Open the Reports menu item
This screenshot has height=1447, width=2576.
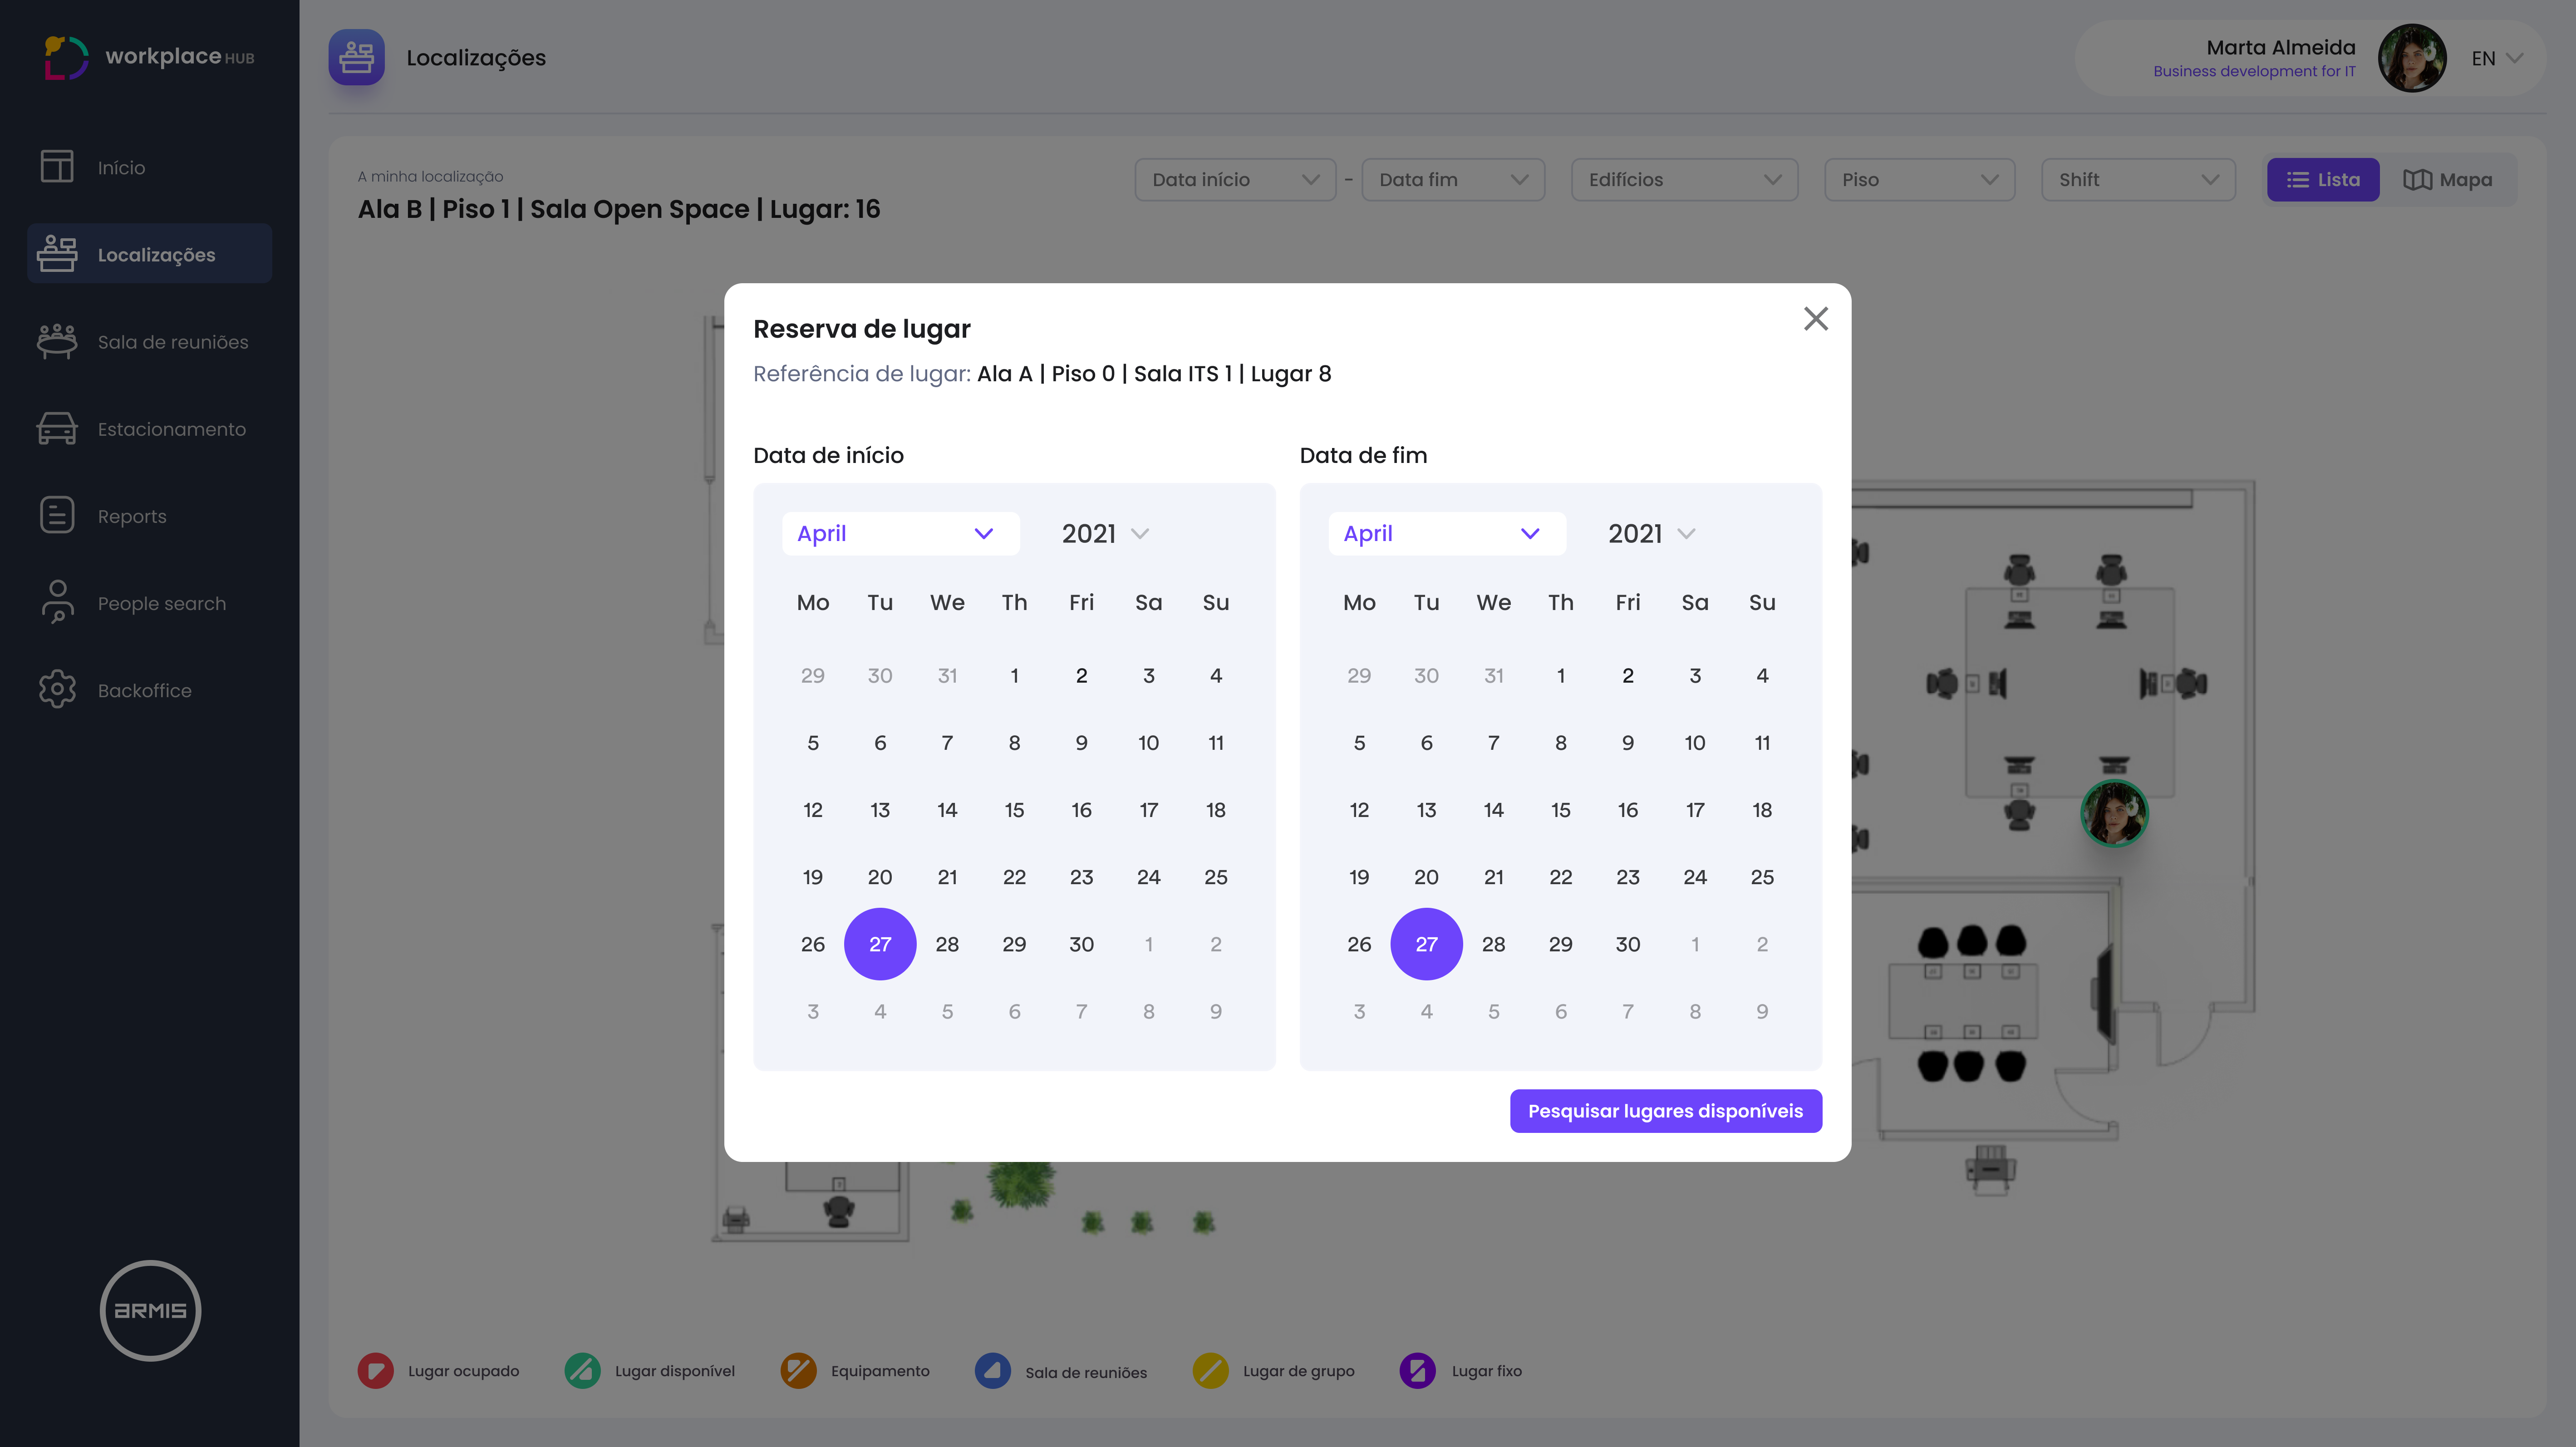tap(150, 516)
